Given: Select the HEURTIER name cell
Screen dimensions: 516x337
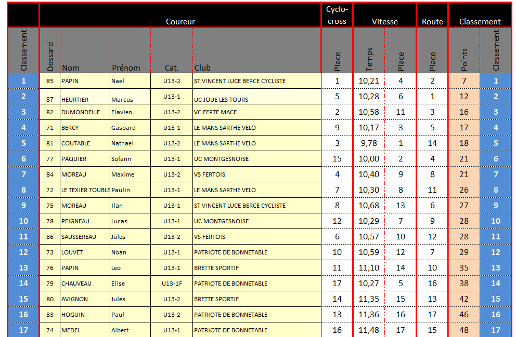Looking at the screenshot, I should pos(75,99).
